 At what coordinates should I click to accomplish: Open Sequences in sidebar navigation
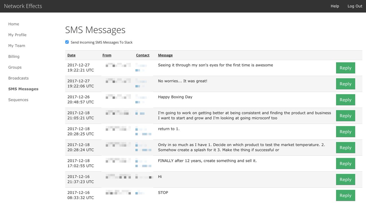[x=18, y=100]
